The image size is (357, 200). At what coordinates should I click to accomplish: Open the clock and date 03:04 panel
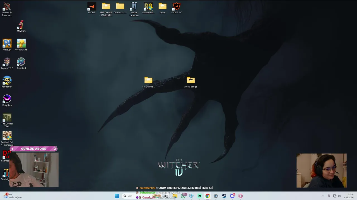tap(349, 196)
